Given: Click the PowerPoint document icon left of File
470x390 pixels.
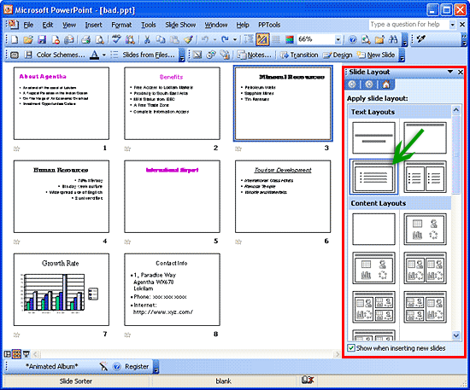Looking at the screenshot, I should click(14, 24).
